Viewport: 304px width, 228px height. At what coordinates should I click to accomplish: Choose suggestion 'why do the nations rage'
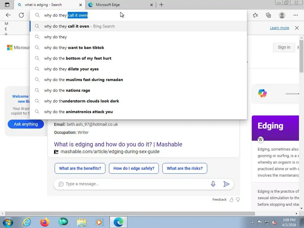click(138, 90)
